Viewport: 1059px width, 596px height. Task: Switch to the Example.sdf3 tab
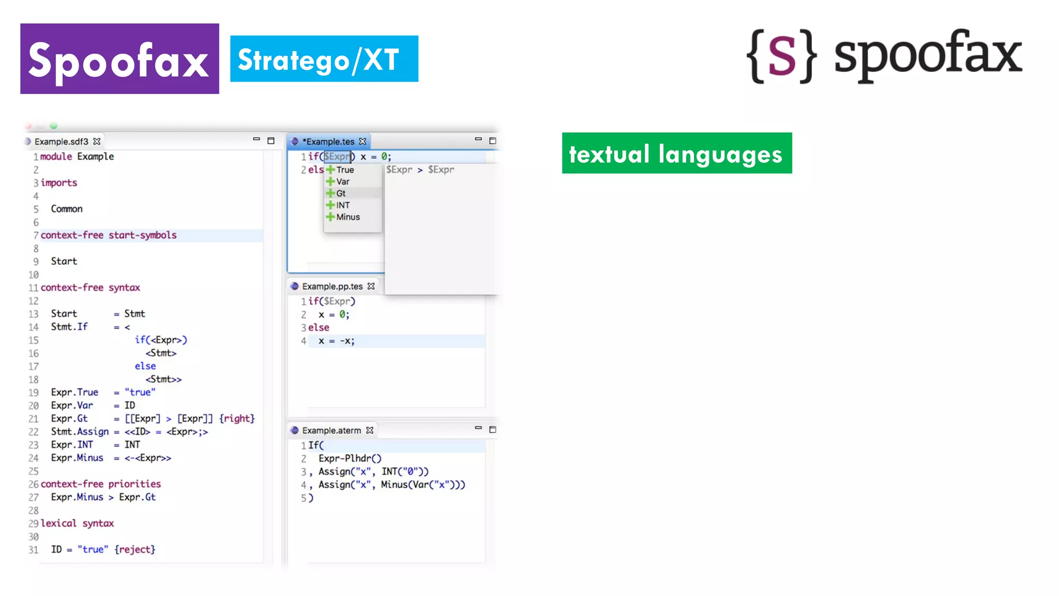click(61, 141)
